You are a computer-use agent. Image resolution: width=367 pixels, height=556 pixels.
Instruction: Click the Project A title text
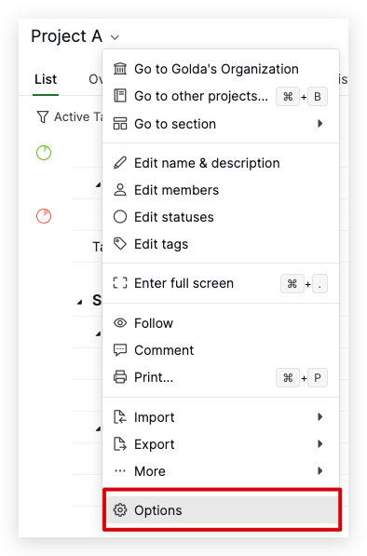tap(67, 36)
